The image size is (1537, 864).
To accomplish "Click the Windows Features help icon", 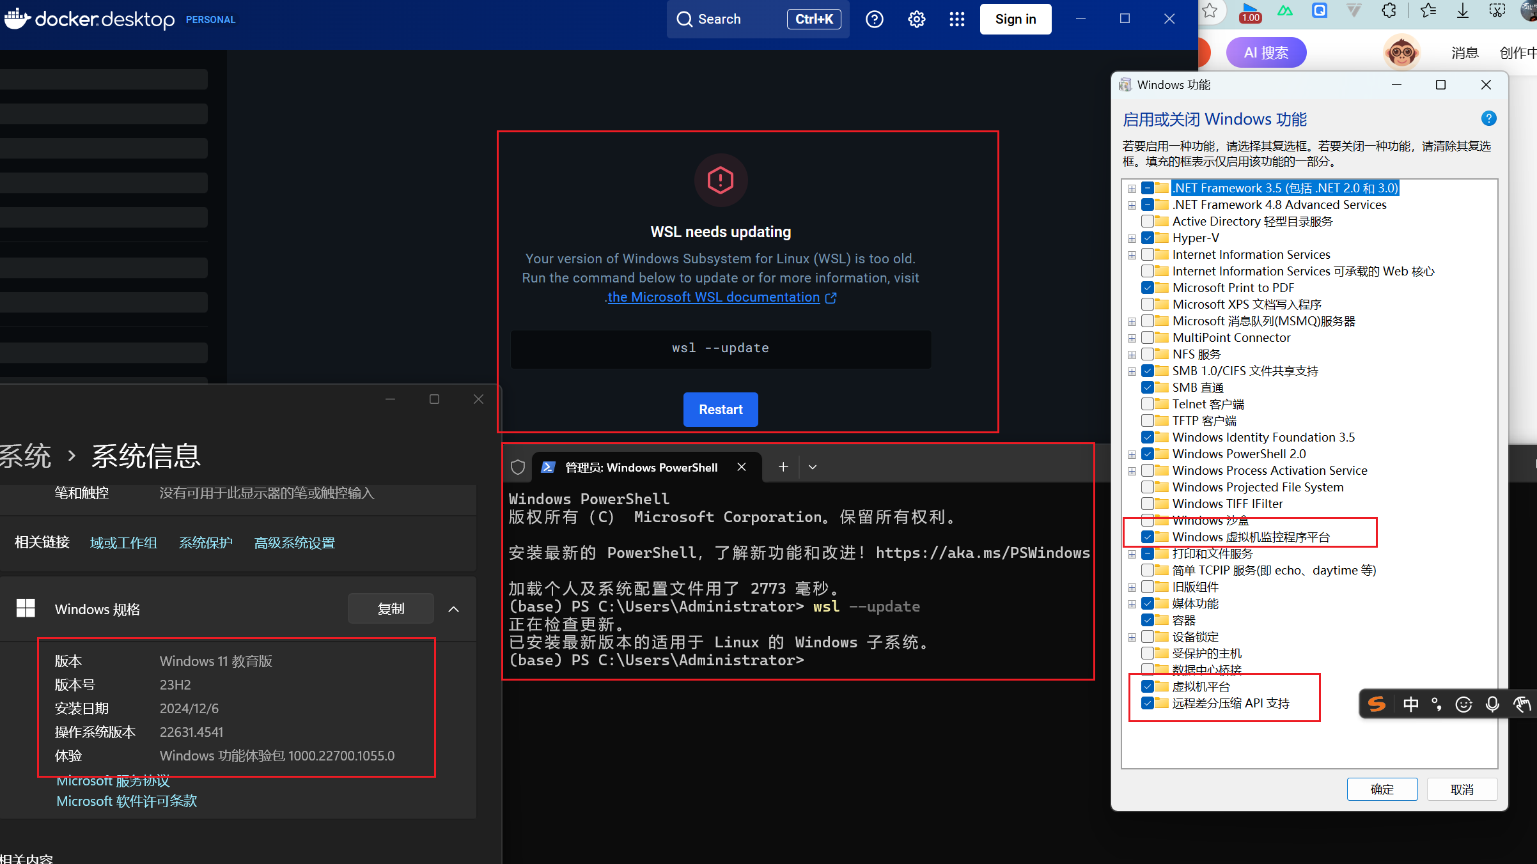I will 1488,119.
